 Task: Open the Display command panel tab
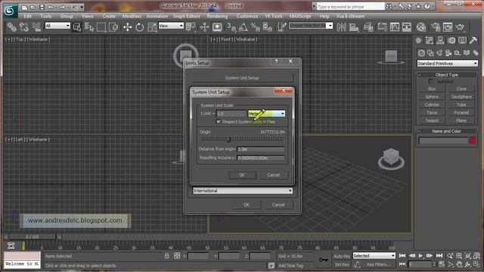[x=462, y=40]
